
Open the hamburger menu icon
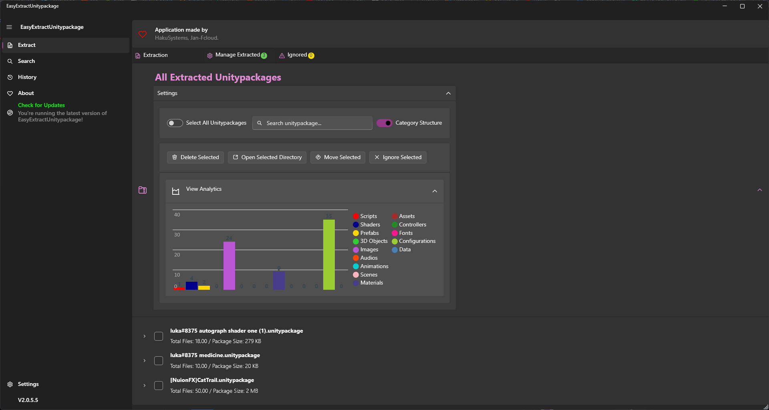[9, 27]
